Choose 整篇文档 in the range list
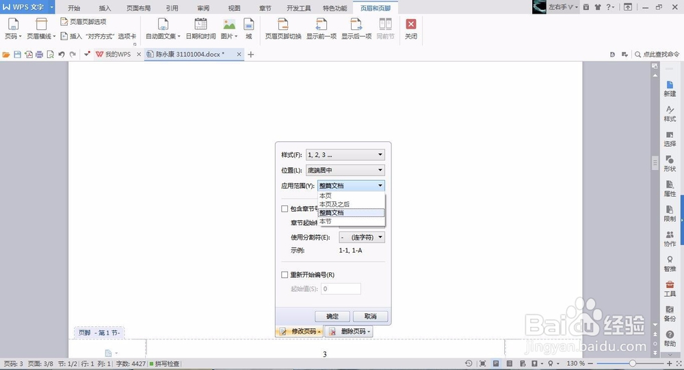This screenshot has height=370, width=684. [x=352, y=213]
